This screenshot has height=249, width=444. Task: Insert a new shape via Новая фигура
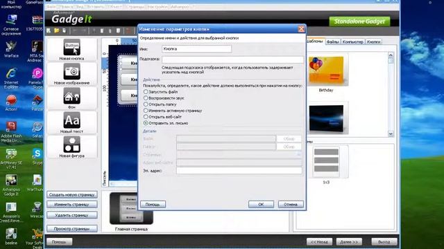click(71, 147)
